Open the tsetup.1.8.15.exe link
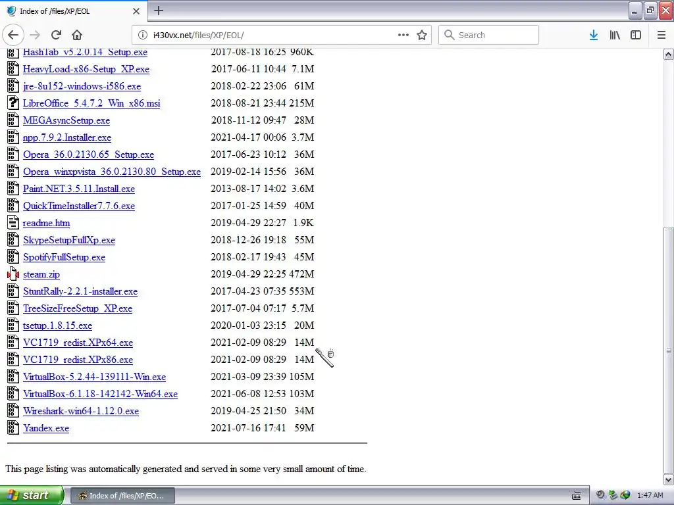 (x=57, y=326)
